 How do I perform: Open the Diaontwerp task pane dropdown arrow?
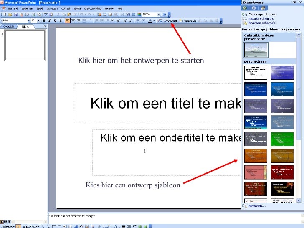coord(294,3)
